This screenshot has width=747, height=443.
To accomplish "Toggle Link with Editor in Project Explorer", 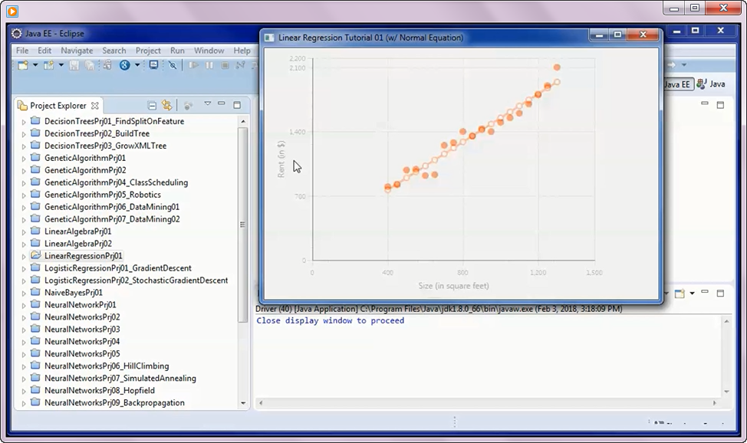I will click(167, 105).
